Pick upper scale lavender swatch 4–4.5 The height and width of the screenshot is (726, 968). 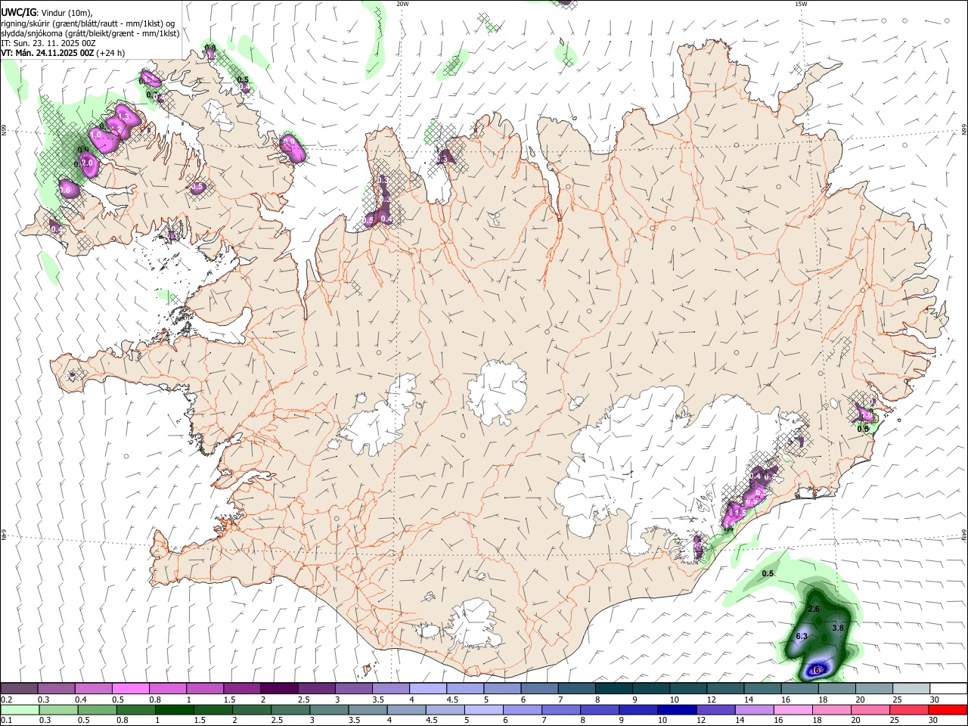point(428,688)
